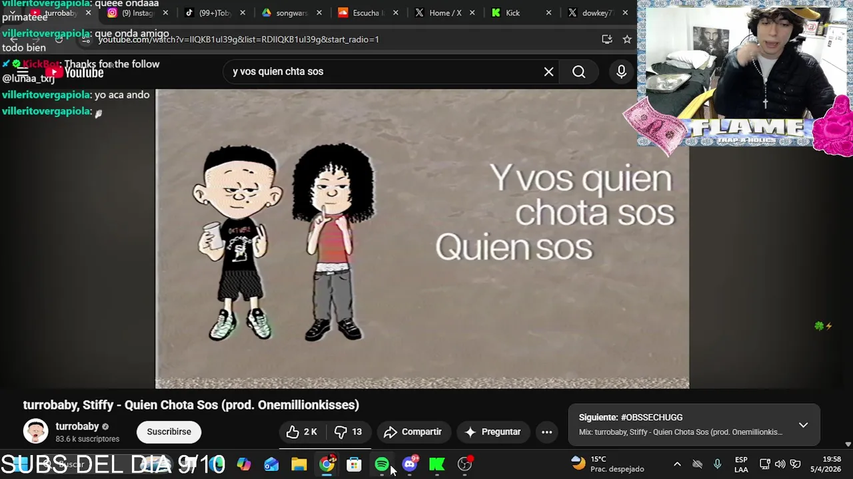The width and height of the screenshot is (853, 479).
Task: Like the video with thumbs up
Action: click(x=302, y=432)
